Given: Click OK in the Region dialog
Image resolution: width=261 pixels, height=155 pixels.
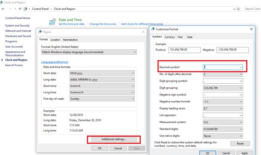Looking at the screenshot, I should pyautogui.click(x=100, y=148).
